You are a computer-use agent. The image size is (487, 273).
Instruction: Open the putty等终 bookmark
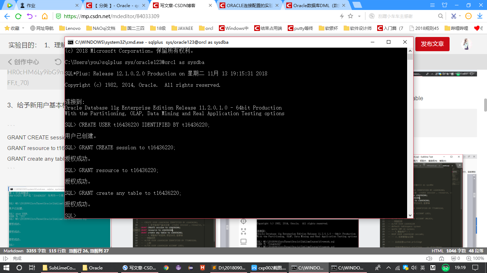pyautogui.click(x=300, y=28)
